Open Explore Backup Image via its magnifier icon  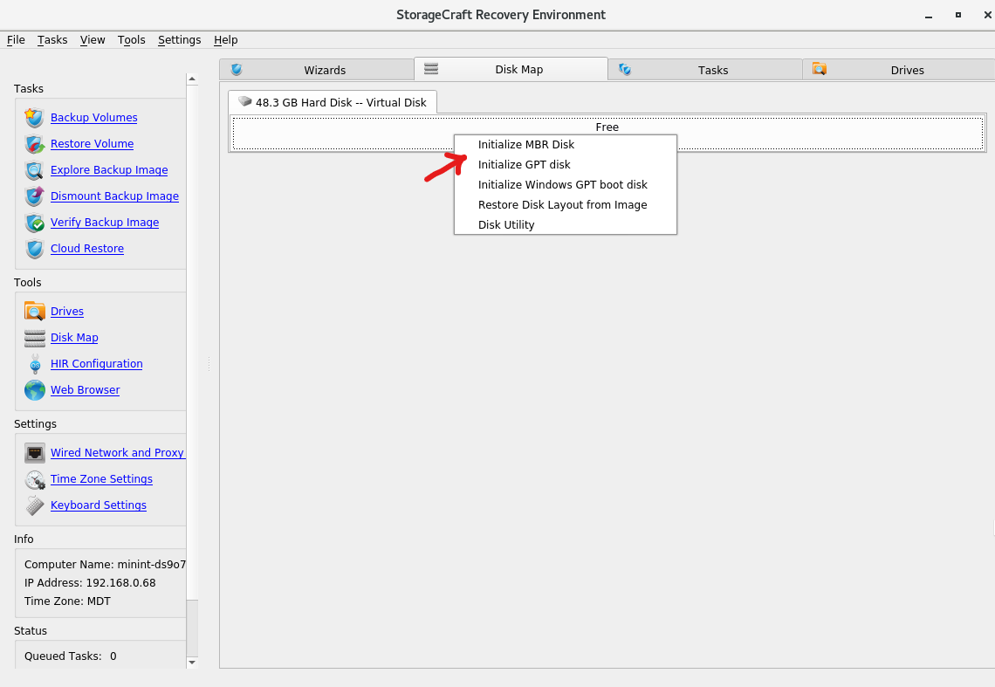33,170
